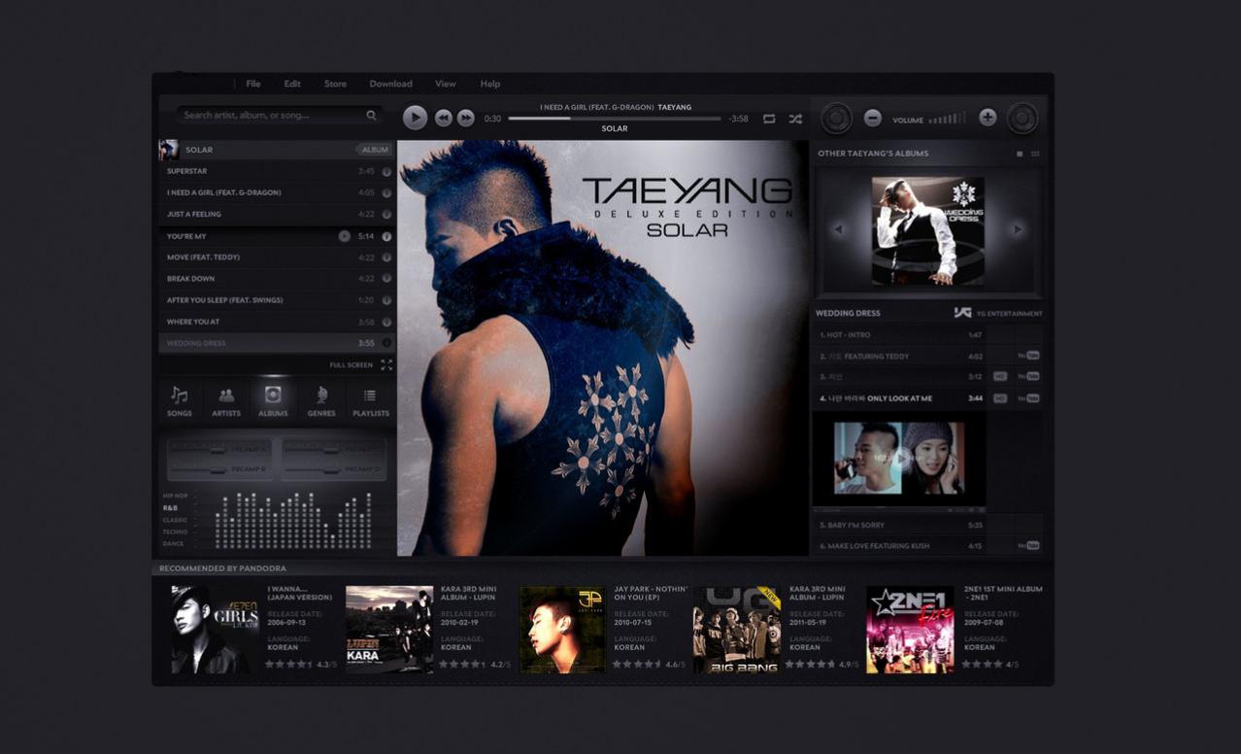Switch to the PLAYLISTS tab
This screenshot has width=1241, height=754.
point(370,401)
